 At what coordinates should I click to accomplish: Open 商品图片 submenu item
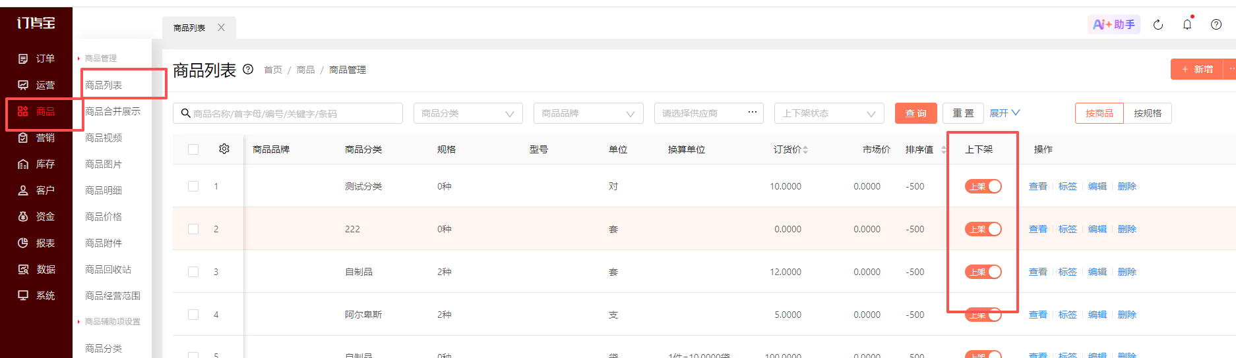pos(104,164)
